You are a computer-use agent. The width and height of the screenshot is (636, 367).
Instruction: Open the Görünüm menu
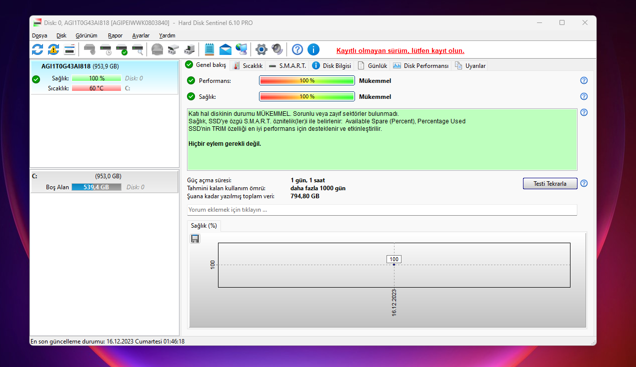tap(86, 35)
